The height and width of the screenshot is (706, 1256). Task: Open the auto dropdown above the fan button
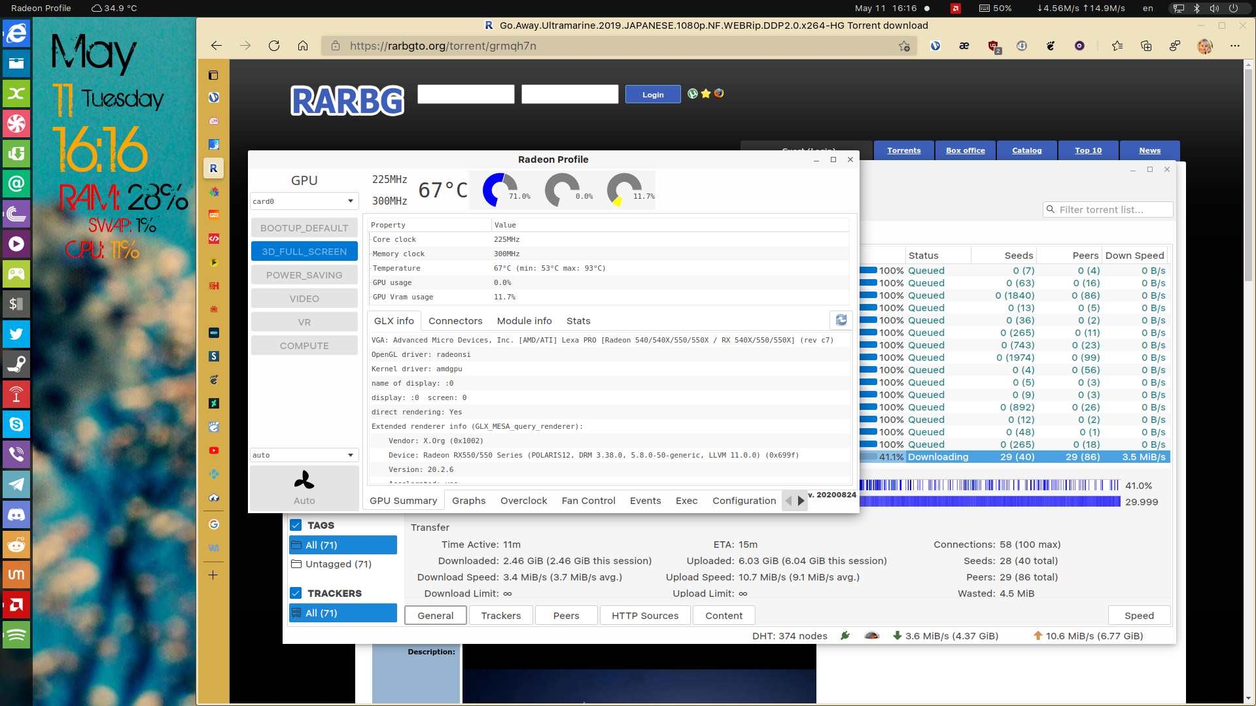pyautogui.click(x=304, y=455)
